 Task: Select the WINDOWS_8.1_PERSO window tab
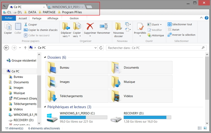(66, 7)
